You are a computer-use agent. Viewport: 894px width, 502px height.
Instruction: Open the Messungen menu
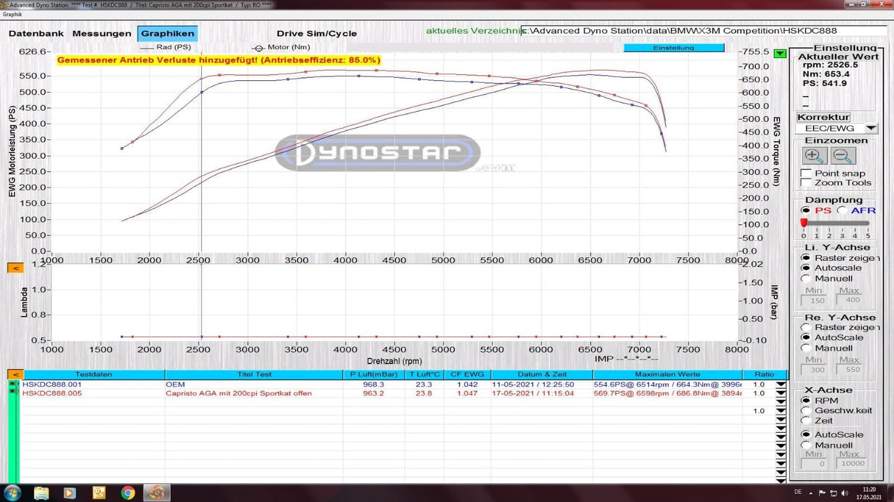[x=101, y=33]
